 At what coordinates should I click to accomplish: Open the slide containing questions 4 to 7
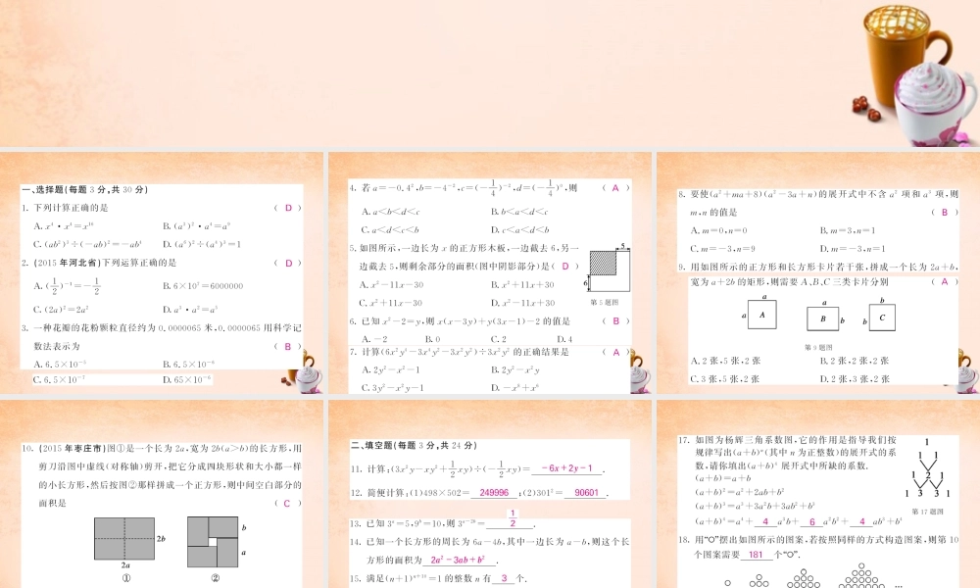coord(490,272)
